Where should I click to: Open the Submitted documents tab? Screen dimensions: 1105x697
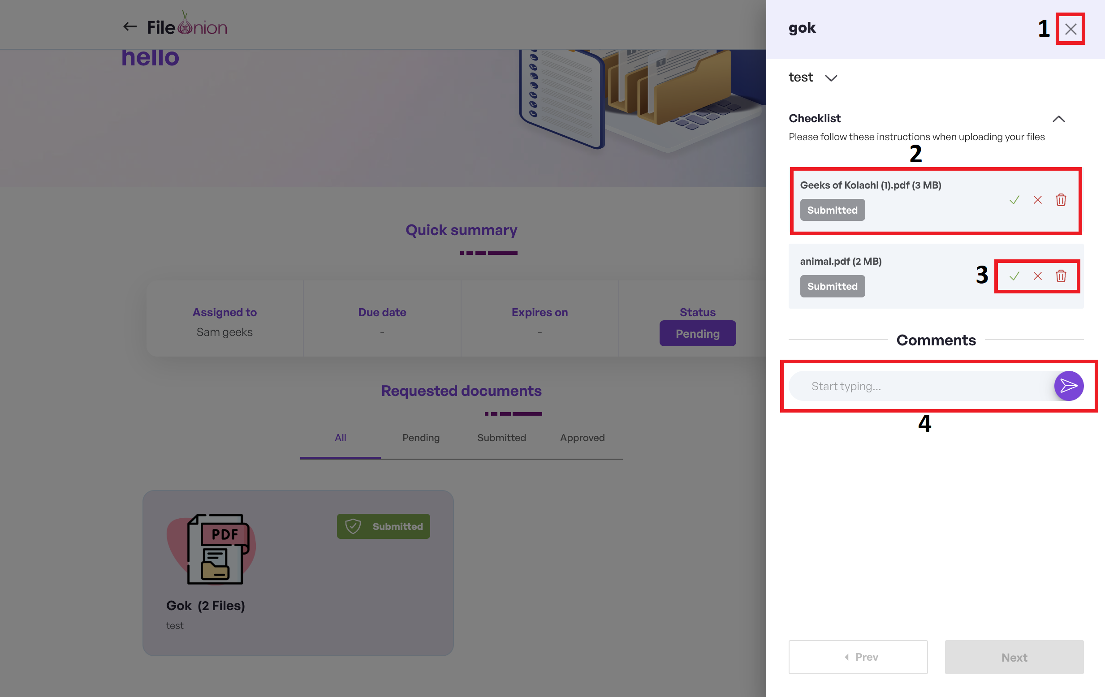point(501,438)
